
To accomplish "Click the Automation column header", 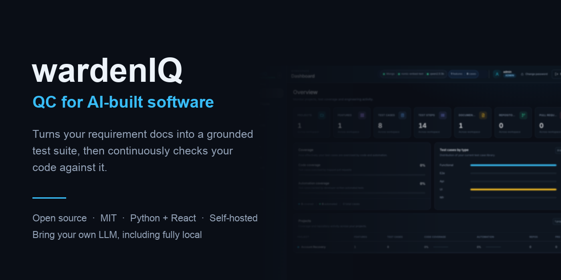I will 485,237.
